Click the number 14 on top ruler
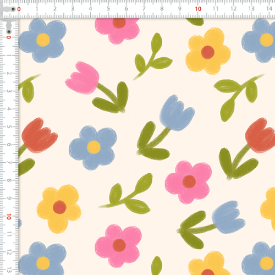This screenshot has height=275, width=275. (x=269, y=9)
